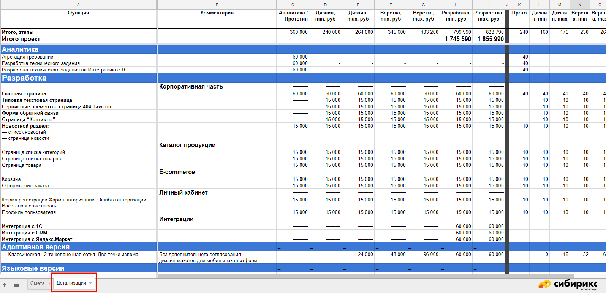Click the project total 1 855 990
606x293 pixels.
pyautogui.click(x=490, y=39)
